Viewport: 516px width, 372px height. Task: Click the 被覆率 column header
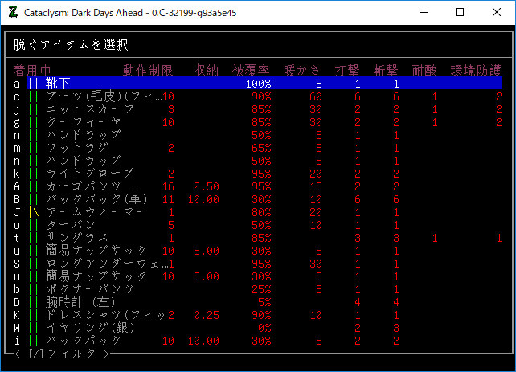(252, 70)
